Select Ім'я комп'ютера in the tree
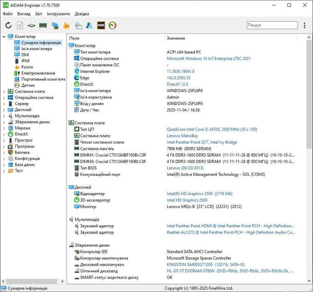Image resolution: width=313 pixels, height=292 pixels. (x=36, y=49)
